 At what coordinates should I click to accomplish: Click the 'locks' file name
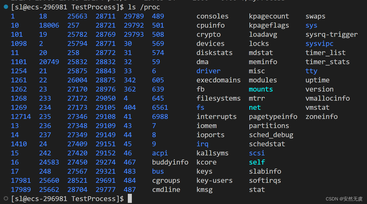click(259, 43)
